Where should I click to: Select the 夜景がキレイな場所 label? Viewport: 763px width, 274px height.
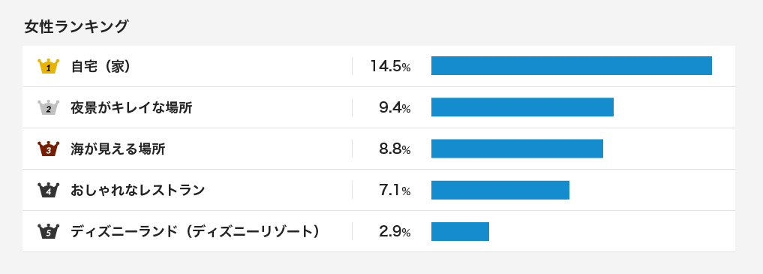point(131,107)
